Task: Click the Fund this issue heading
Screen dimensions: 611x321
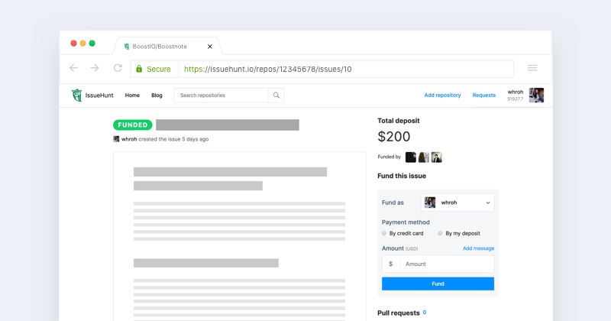Action: pos(402,176)
